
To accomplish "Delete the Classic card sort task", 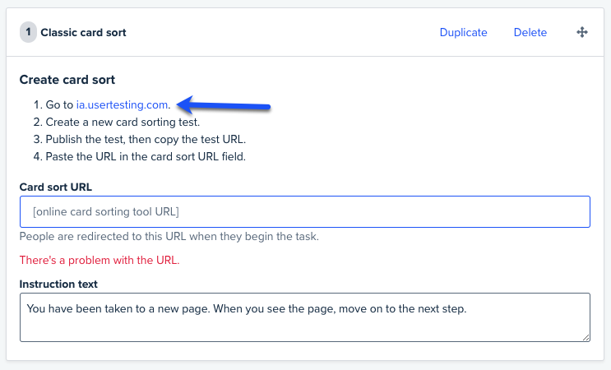I will point(530,32).
